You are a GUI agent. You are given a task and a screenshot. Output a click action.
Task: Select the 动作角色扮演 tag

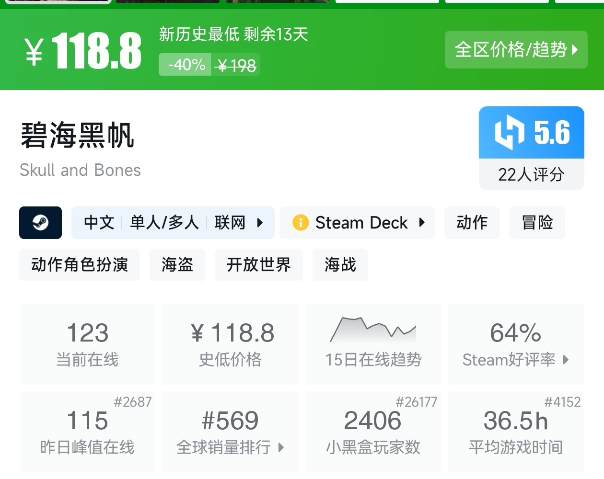[x=79, y=265]
